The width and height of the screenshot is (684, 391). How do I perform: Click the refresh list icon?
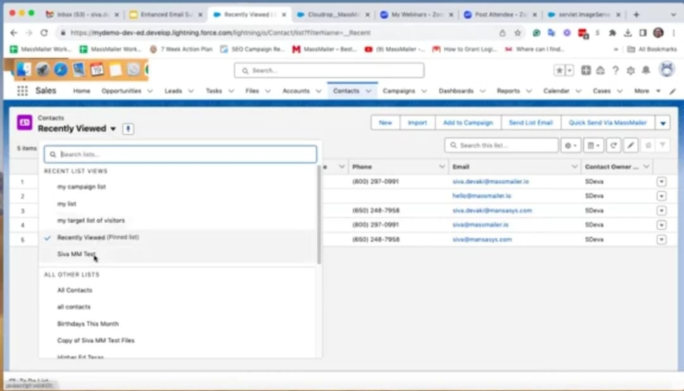613,145
